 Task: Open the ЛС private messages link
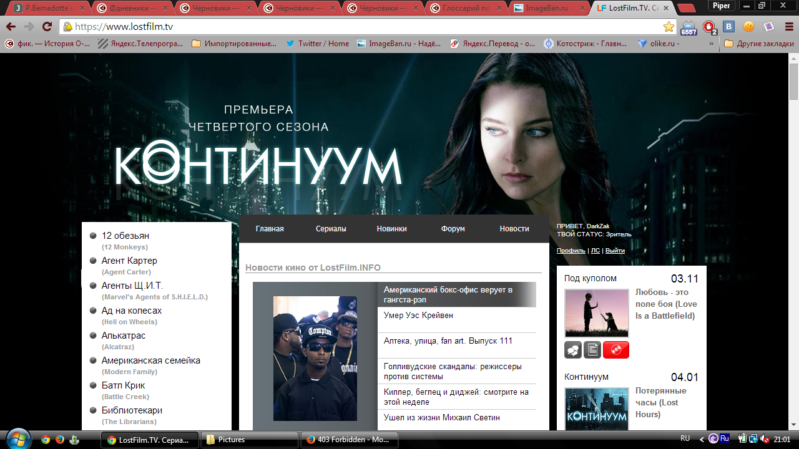click(596, 251)
